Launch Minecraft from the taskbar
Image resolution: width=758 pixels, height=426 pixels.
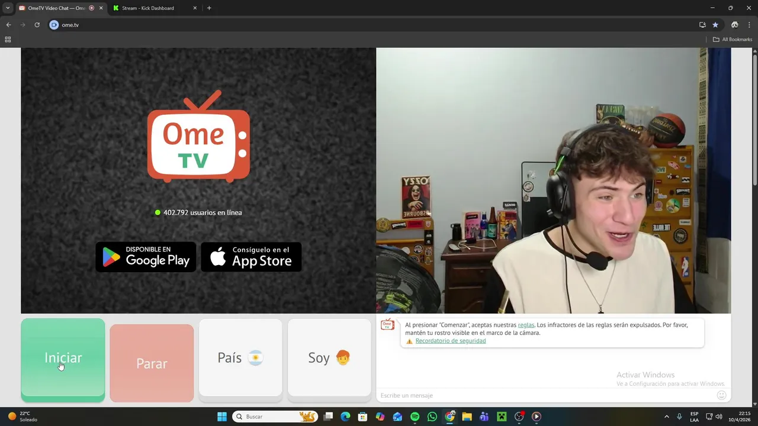tap(502, 417)
